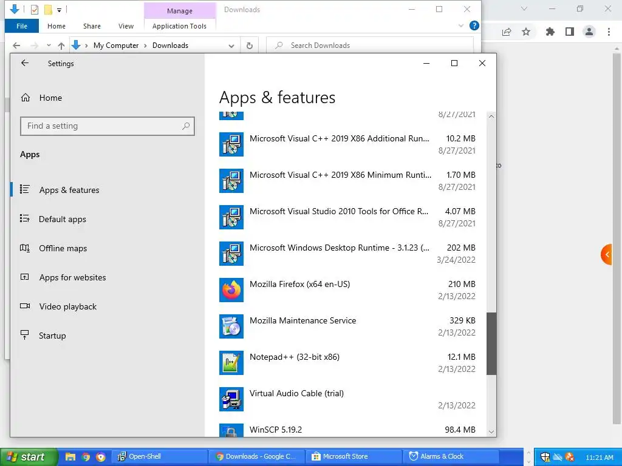Switch to Microsoft Store taskbar button
The height and width of the screenshot is (466, 622).
click(354, 456)
